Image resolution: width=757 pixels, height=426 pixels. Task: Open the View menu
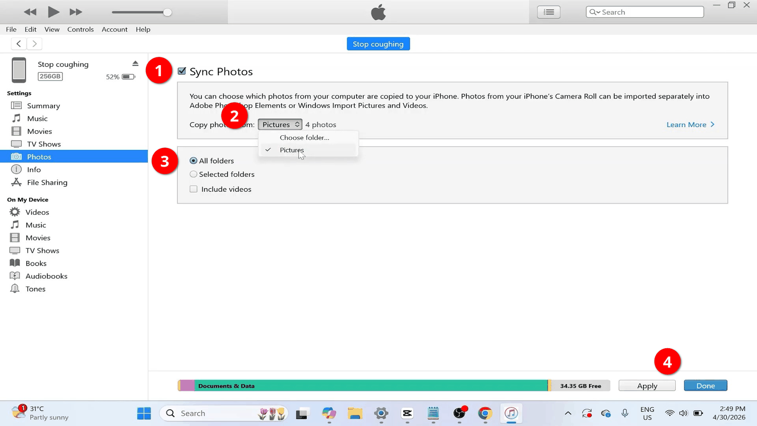52,29
